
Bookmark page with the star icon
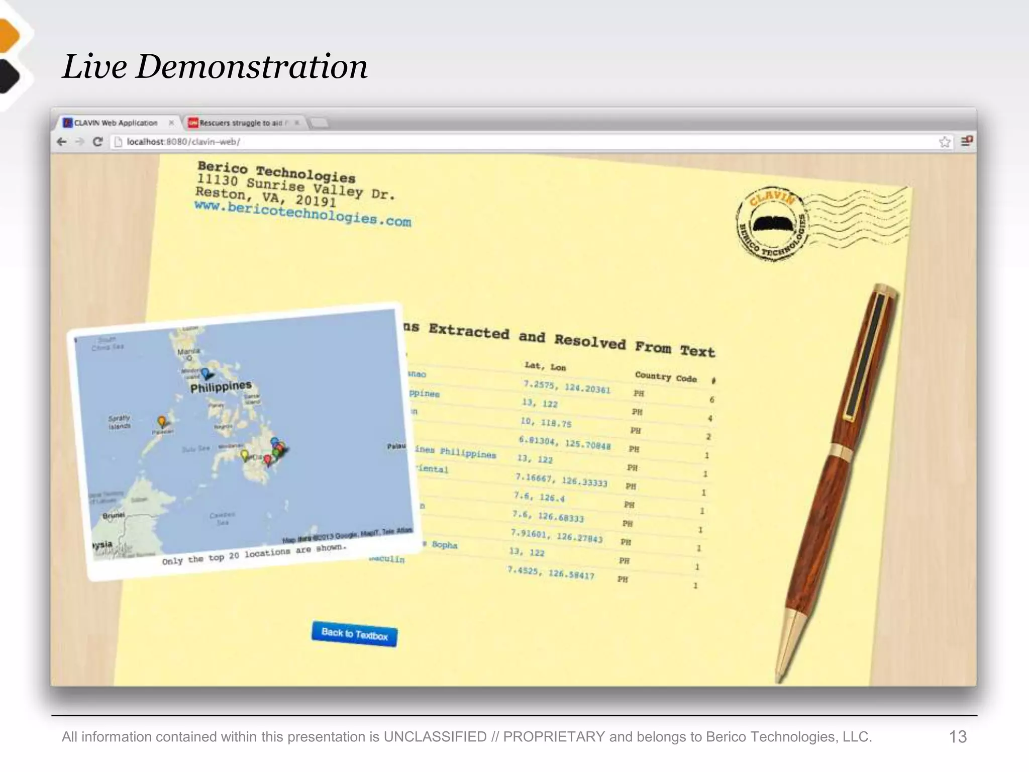(x=945, y=142)
